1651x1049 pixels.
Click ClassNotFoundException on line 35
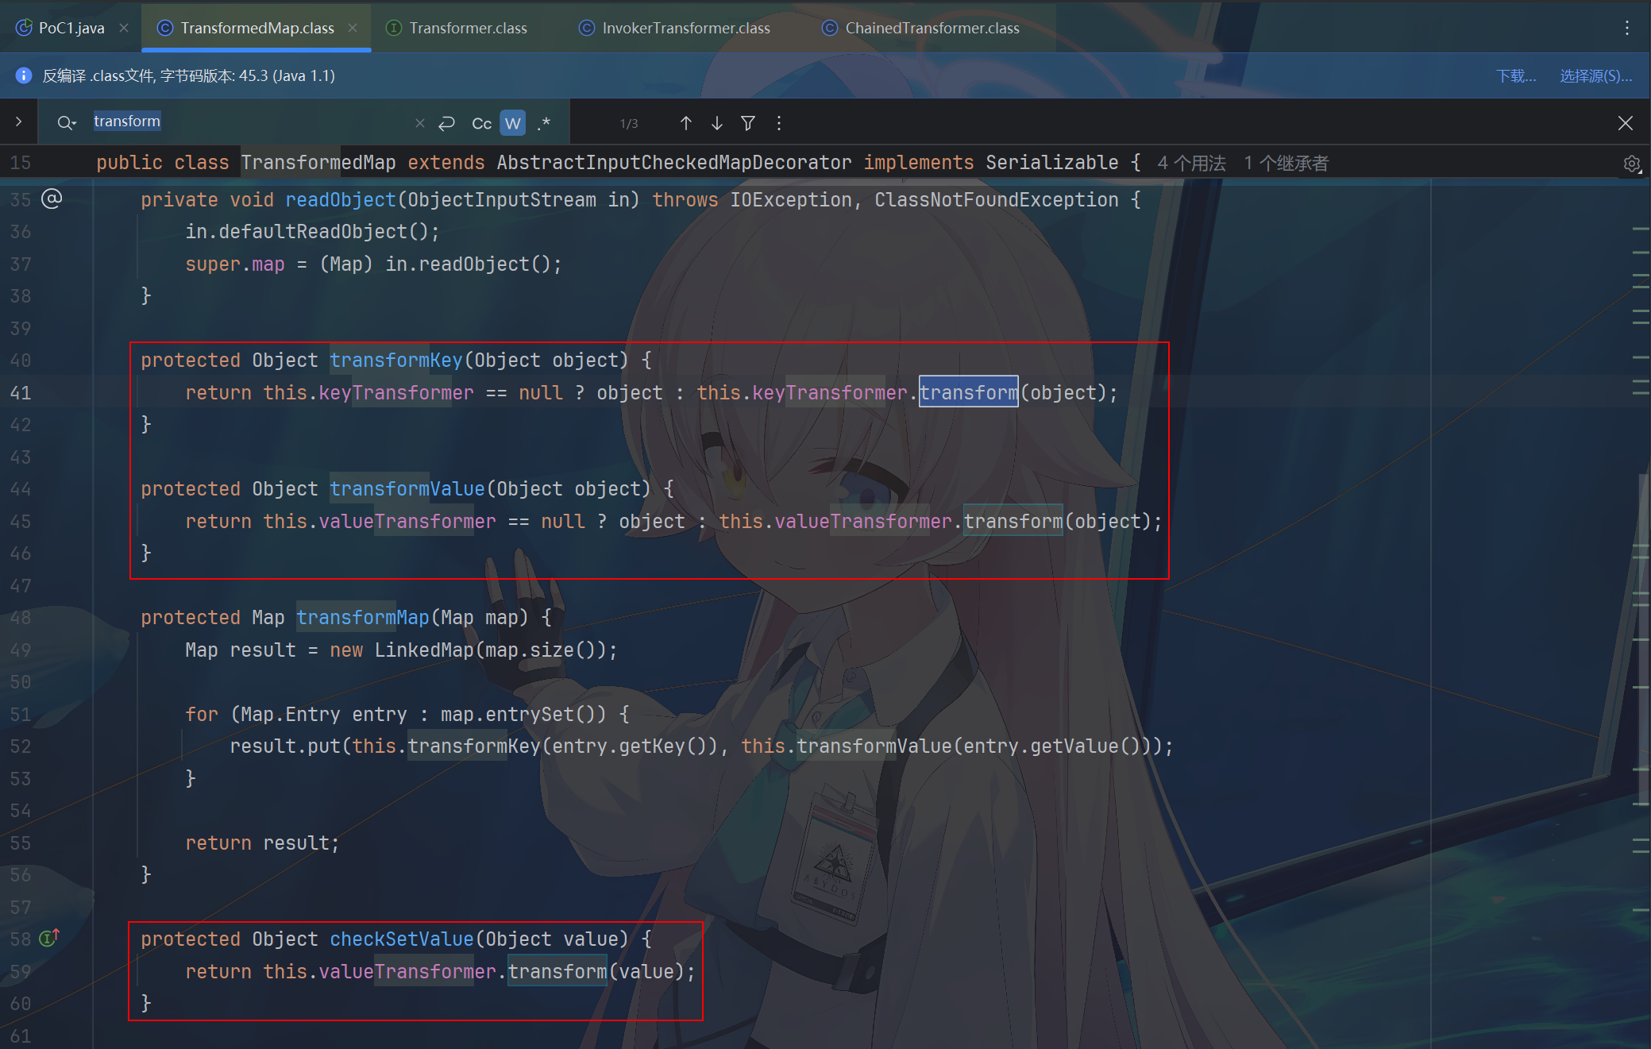(x=997, y=199)
